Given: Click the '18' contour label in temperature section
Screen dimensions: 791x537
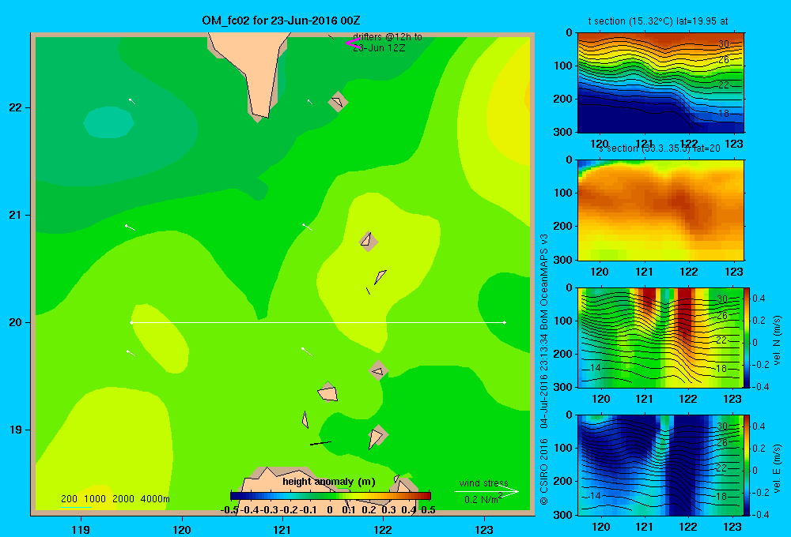Looking at the screenshot, I should point(724,114).
